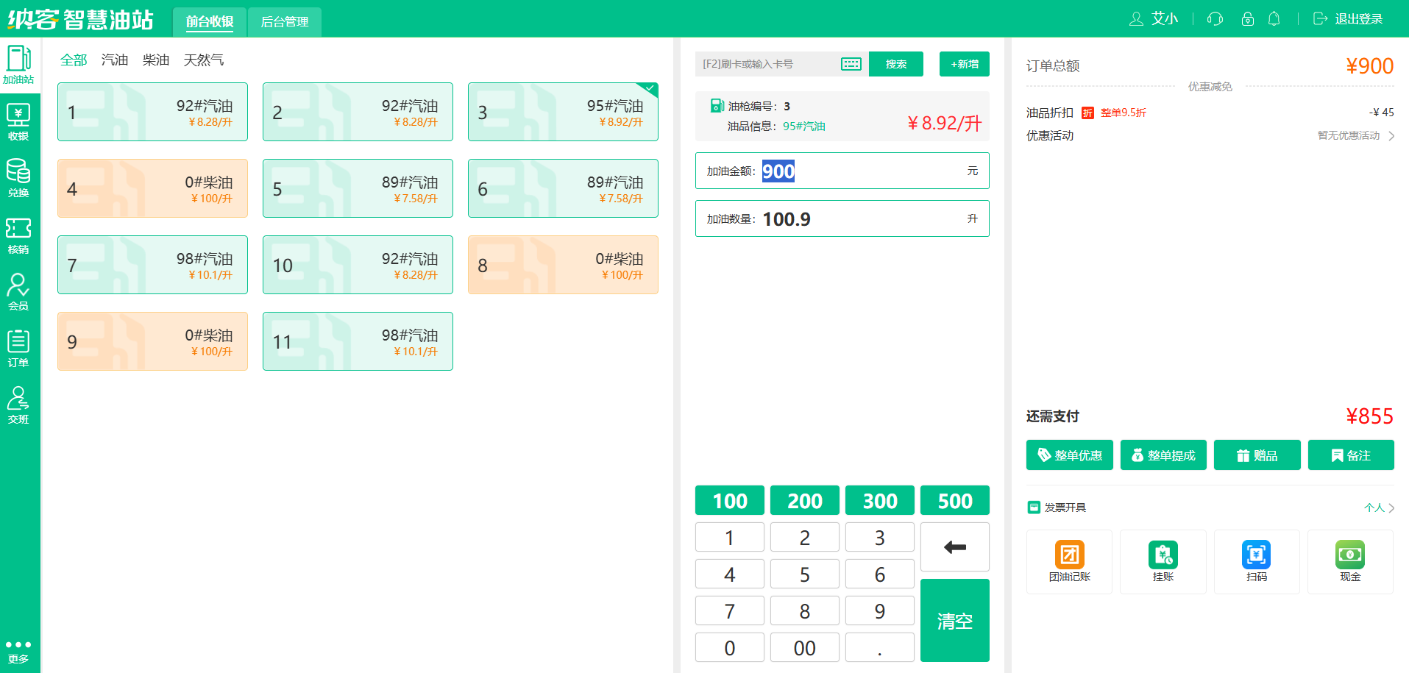Viewport: 1409px width, 673px height.
Task: Tap the 500 quick amount key
Action: pyautogui.click(x=955, y=500)
